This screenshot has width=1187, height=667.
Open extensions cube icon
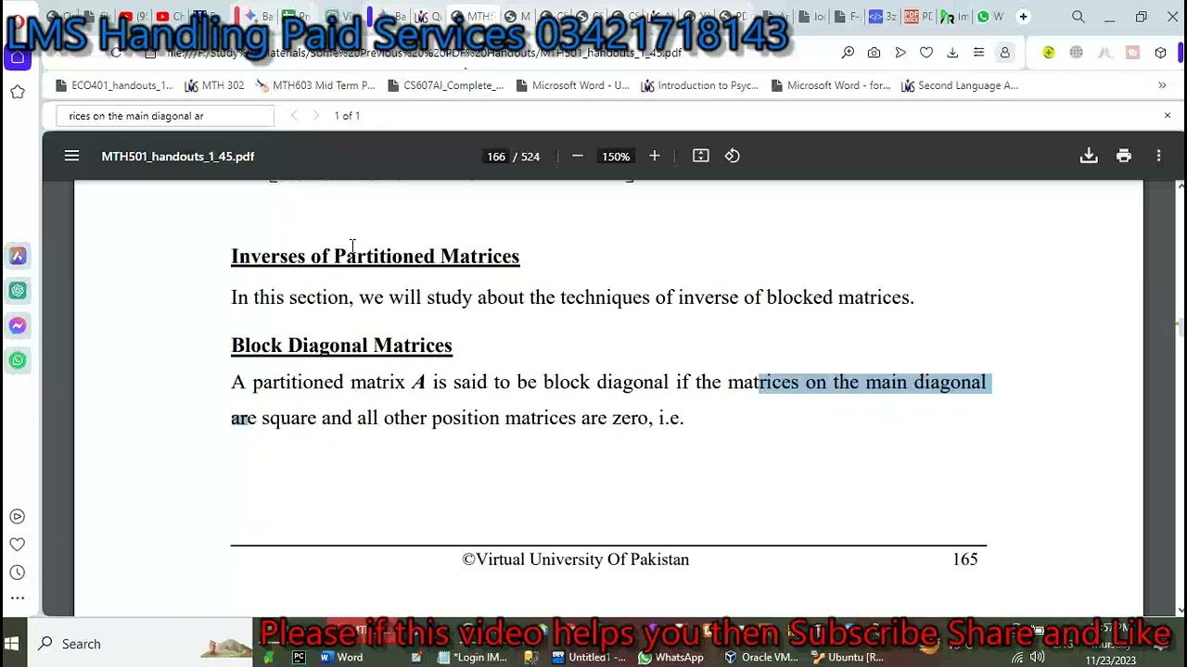(1160, 53)
